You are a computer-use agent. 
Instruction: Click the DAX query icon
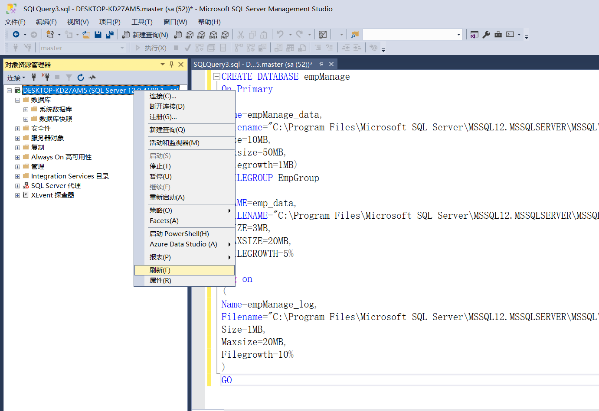(x=225, y=35)
